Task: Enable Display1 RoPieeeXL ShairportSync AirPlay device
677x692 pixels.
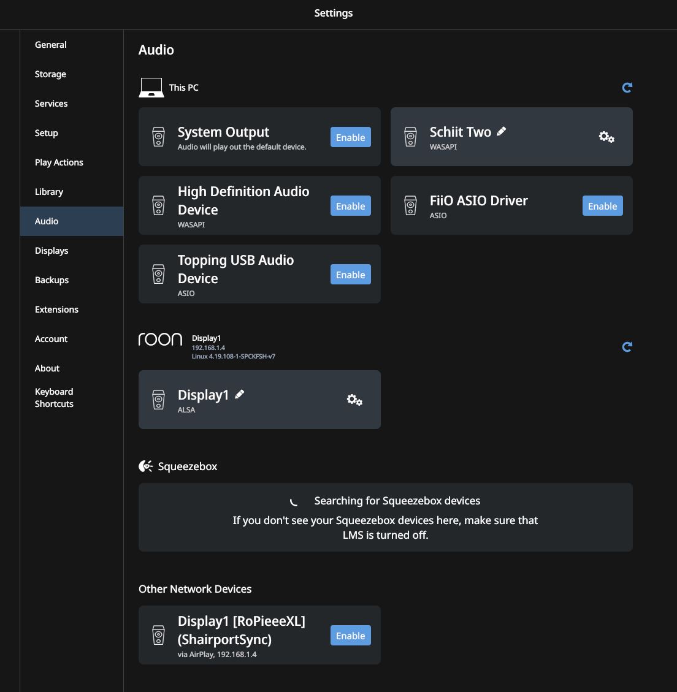Action: pos(350,636)
